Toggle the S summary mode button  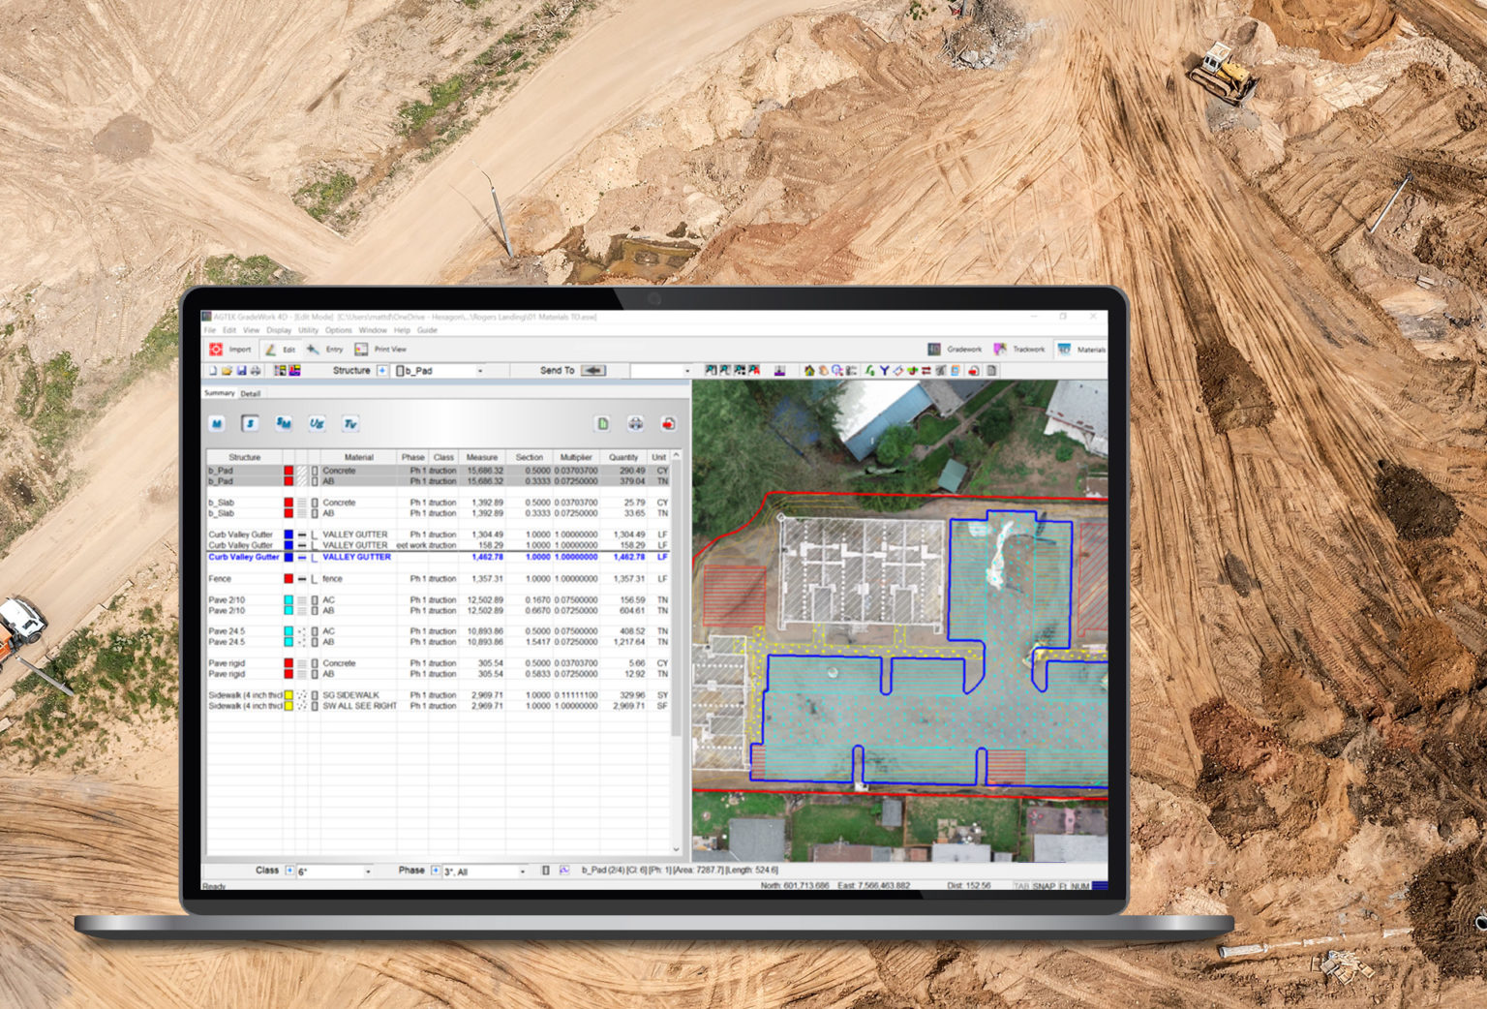tap(250, 424)
